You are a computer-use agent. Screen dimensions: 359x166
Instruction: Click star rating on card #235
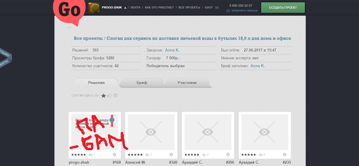point(249,155)
